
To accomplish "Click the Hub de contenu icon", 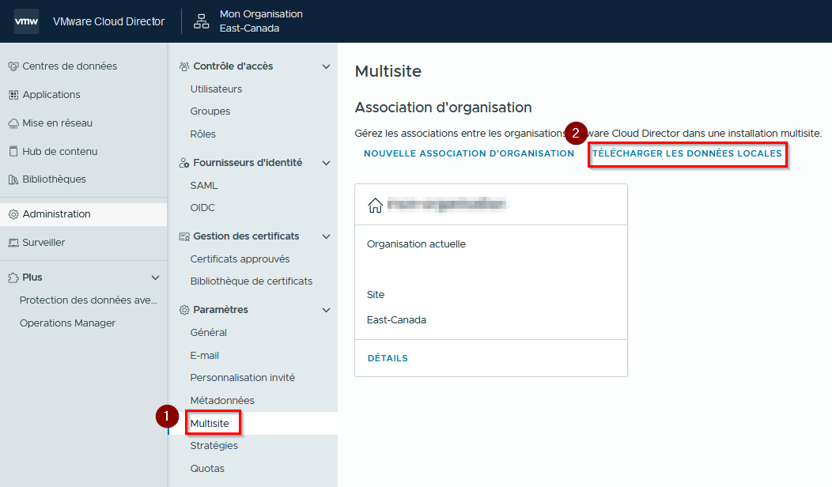I will pos(13,151).
